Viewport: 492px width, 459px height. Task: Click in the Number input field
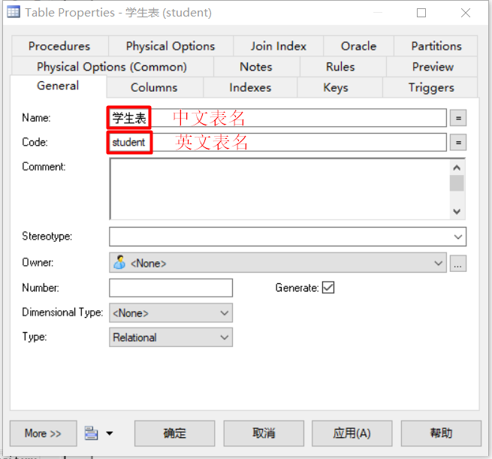pyautogui.click(x=171, y=288)
